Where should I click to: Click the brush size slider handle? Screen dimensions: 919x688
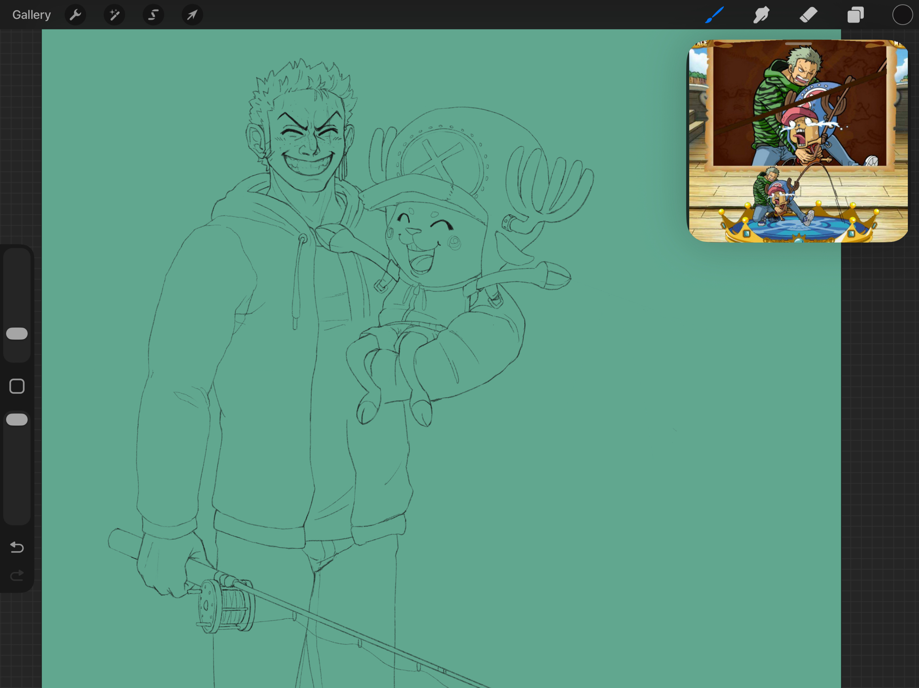(17, 334)
